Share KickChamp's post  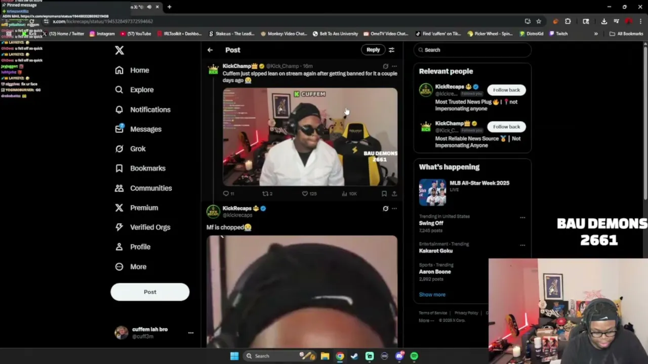(394, 194)
